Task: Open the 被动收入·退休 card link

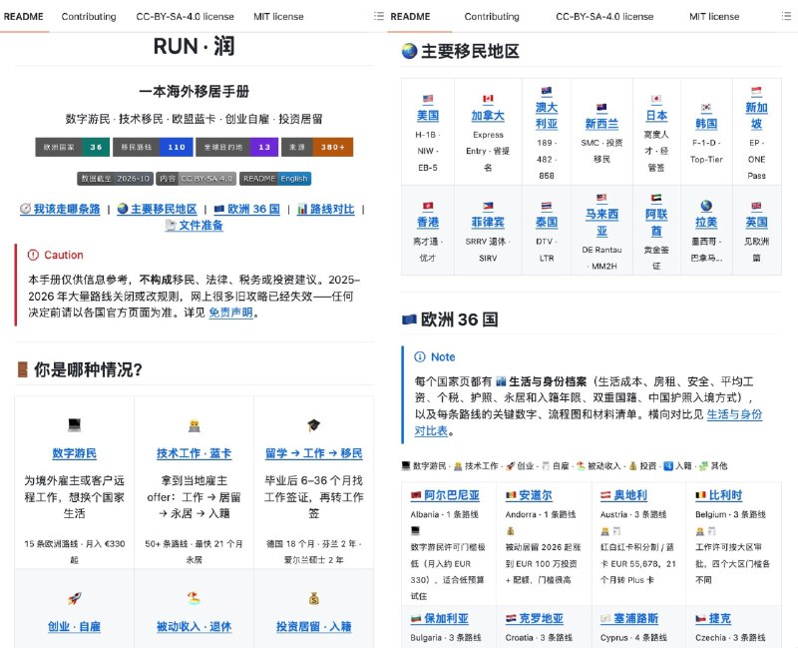Action: click(194, 627)
